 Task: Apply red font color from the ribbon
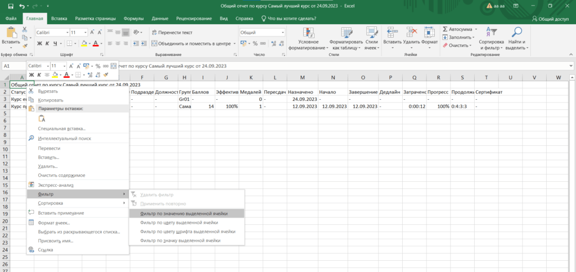coord(96,44)
